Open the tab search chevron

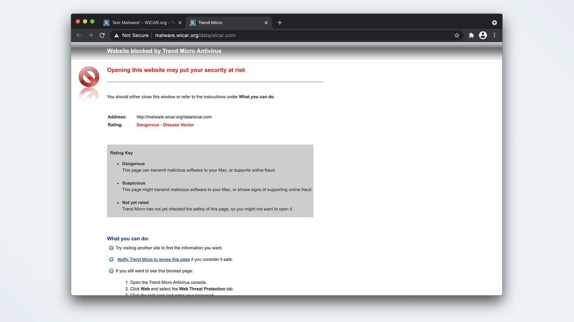point(494,22)
